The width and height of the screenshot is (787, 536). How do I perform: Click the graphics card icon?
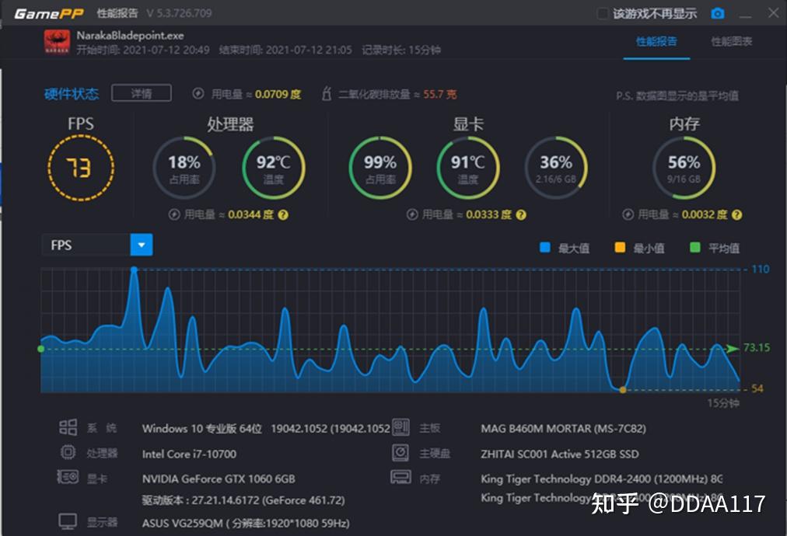click(68, 477)
